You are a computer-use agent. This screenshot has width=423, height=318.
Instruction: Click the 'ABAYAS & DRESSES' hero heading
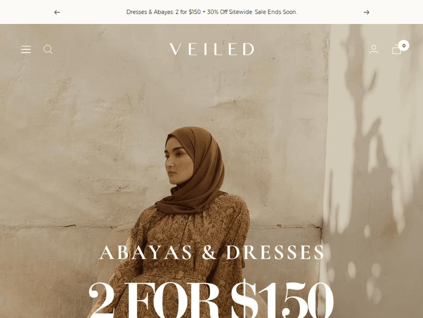click(211, 252)
